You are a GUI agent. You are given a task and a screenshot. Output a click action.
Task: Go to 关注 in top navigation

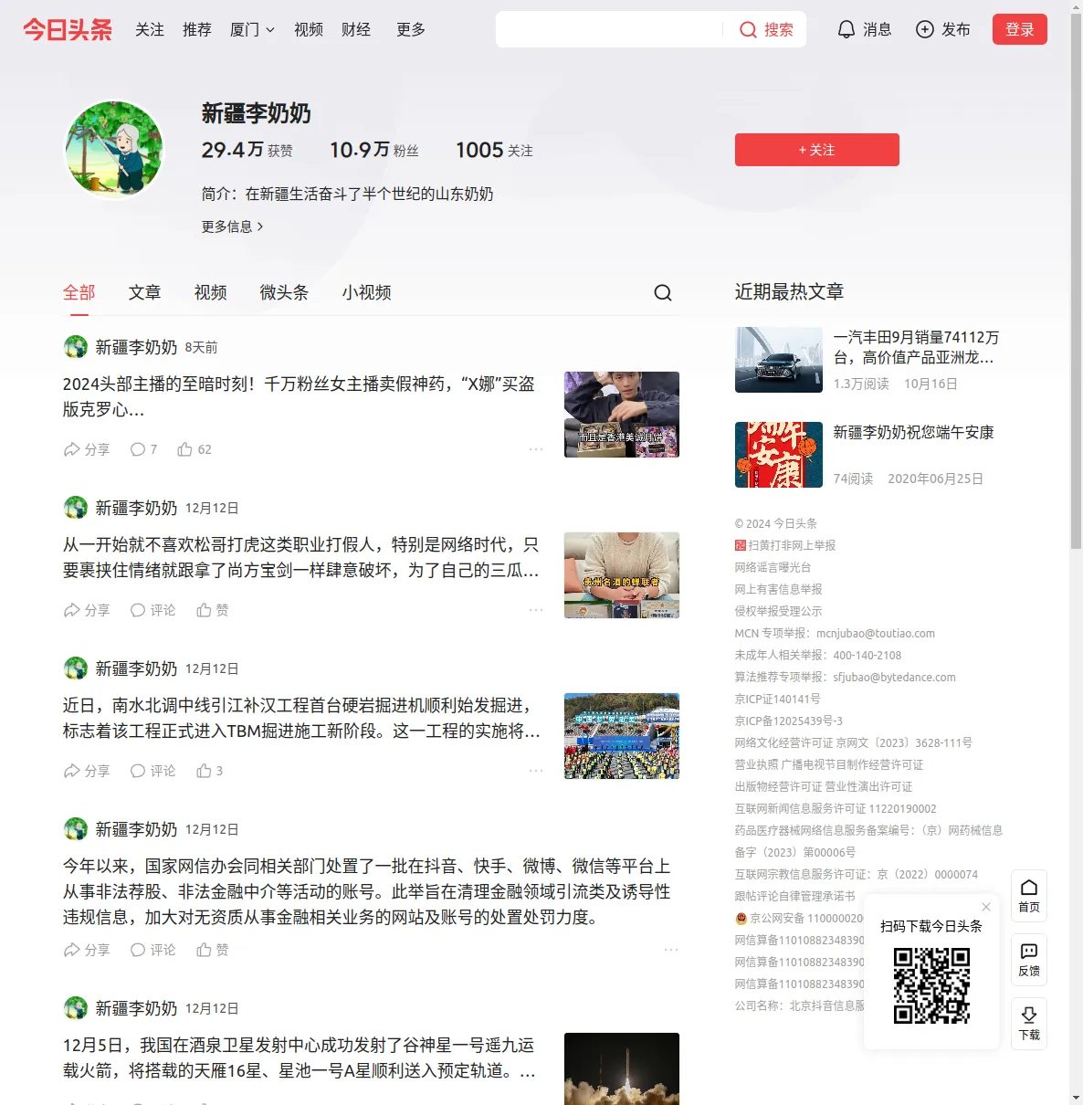(x=150, y=29)
